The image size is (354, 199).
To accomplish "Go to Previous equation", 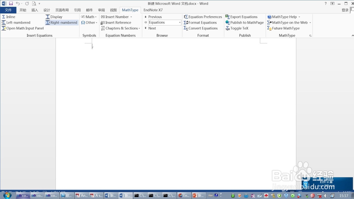I will point(153,17).
